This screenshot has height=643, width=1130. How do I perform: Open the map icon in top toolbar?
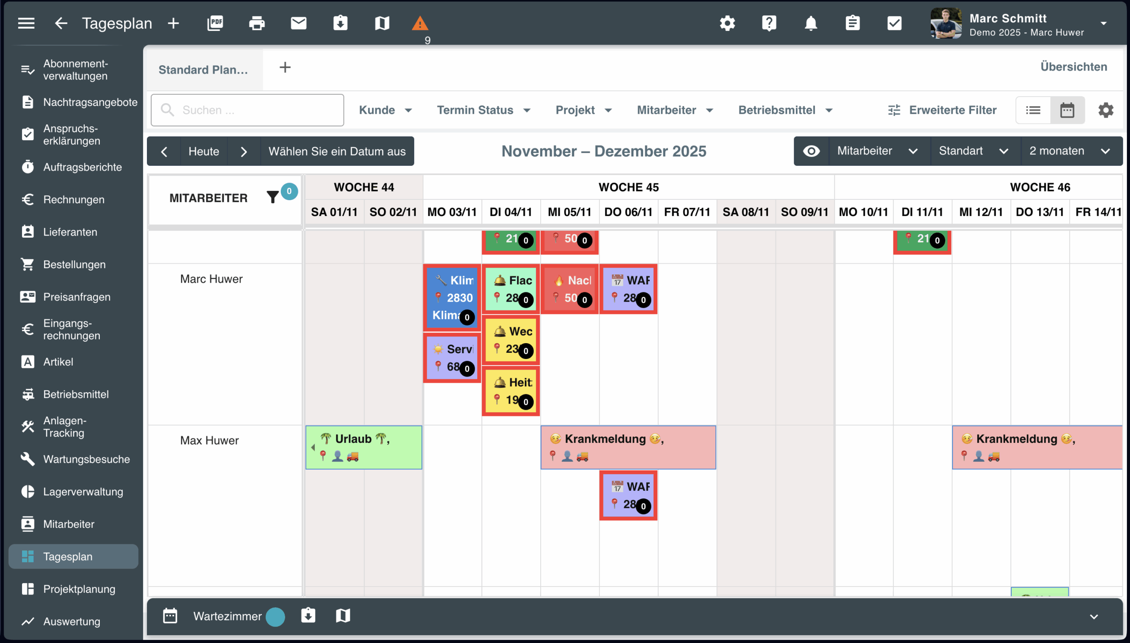382,23
